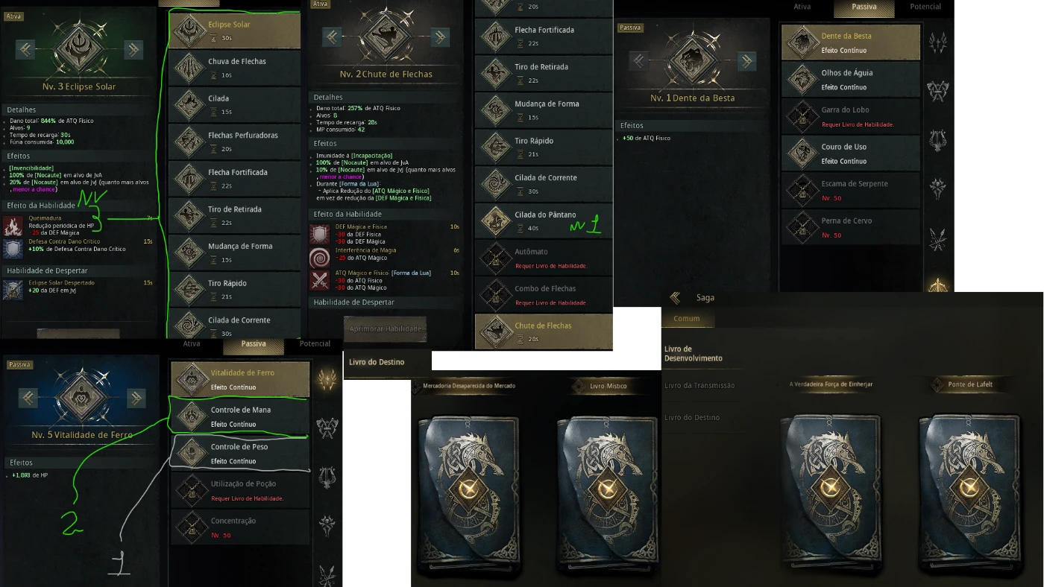
Task: Open Livro da Transmissão in the Saga list
Action: pyautogui.click(x=699, y=385)
